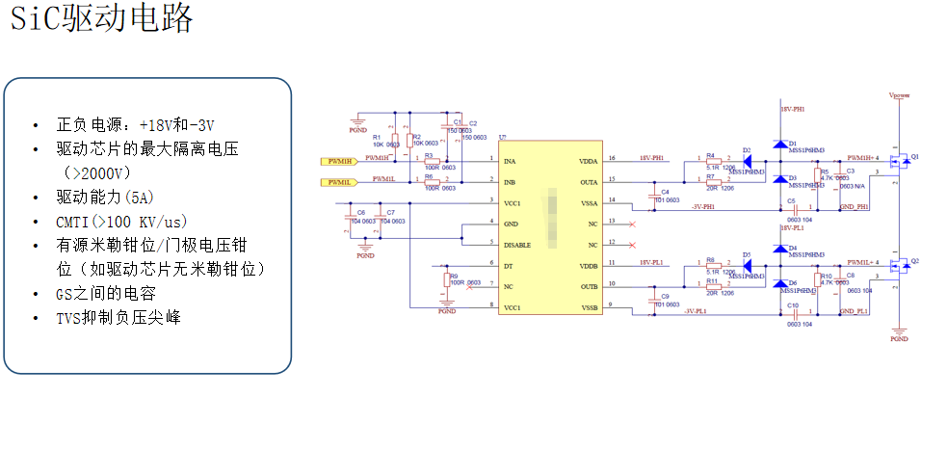Viewport: 948px width, 449px height.
Task: Select the CMTI(>100 KV/us) bullet line
Action: 121,222
